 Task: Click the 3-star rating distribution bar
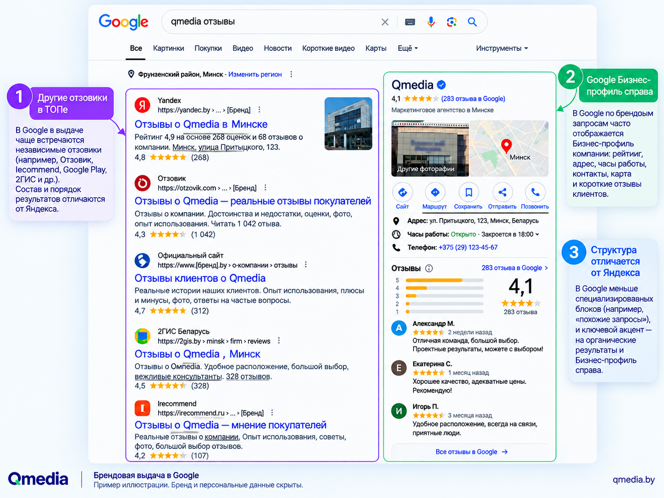(x=445, y=296)
